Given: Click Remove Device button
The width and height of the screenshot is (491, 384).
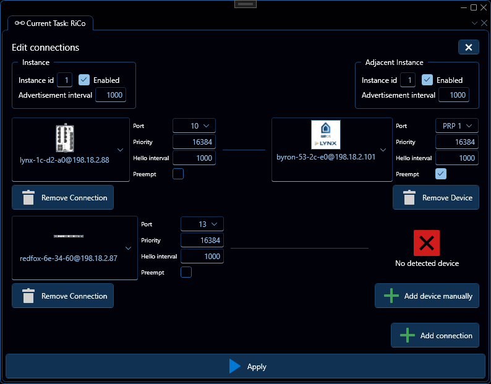Looking at the screenshot, I should (436, 197).
